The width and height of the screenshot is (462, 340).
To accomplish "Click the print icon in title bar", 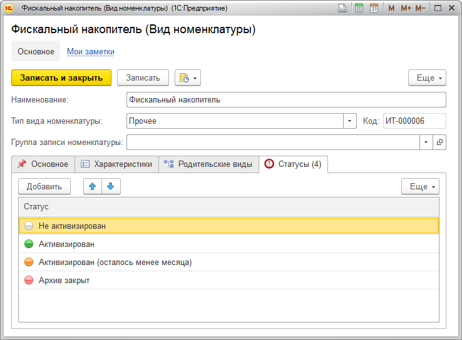I will (x=342, y=8).
